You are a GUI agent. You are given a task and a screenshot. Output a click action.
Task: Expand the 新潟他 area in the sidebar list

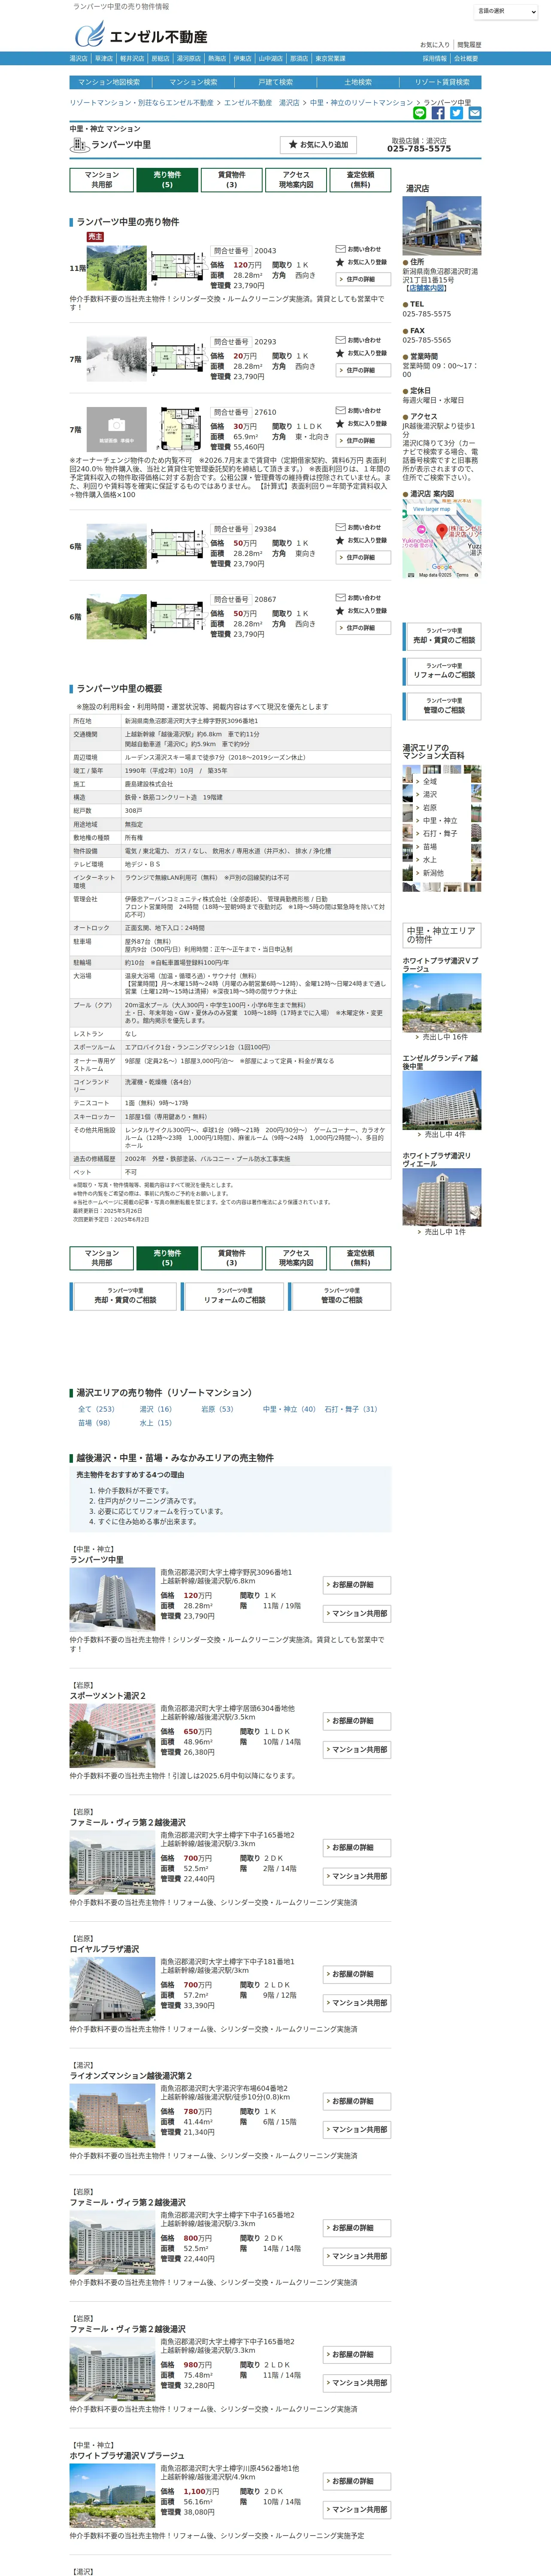coord(432,872)
